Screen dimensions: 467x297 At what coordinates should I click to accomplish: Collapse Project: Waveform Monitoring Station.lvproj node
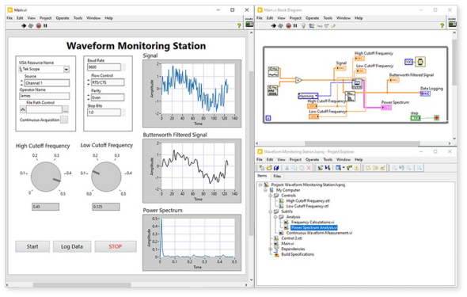pos(260,185)
